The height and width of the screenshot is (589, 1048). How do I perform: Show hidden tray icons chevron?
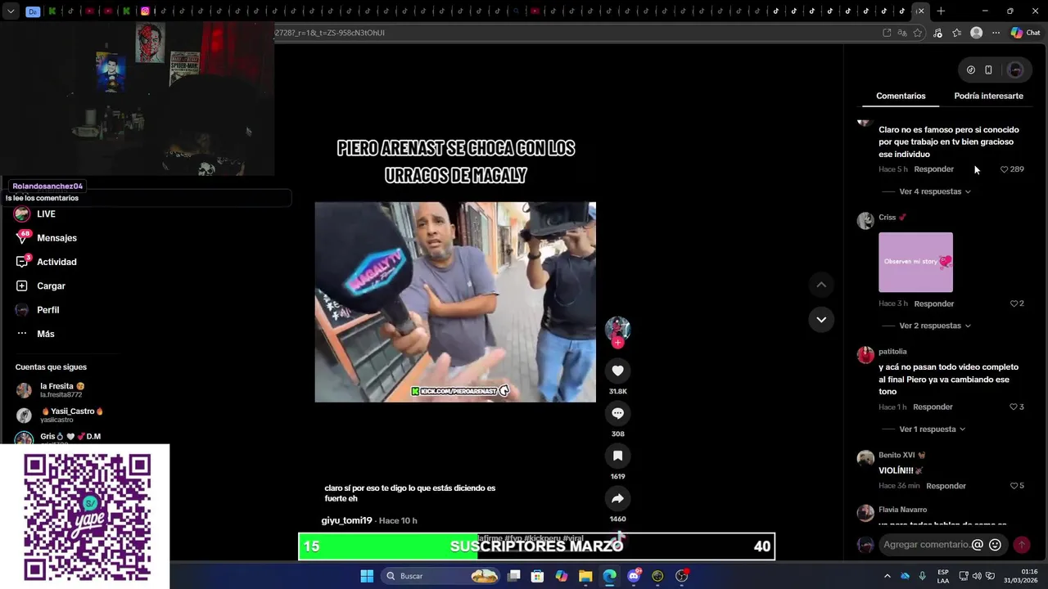click(x=887, y=576)
